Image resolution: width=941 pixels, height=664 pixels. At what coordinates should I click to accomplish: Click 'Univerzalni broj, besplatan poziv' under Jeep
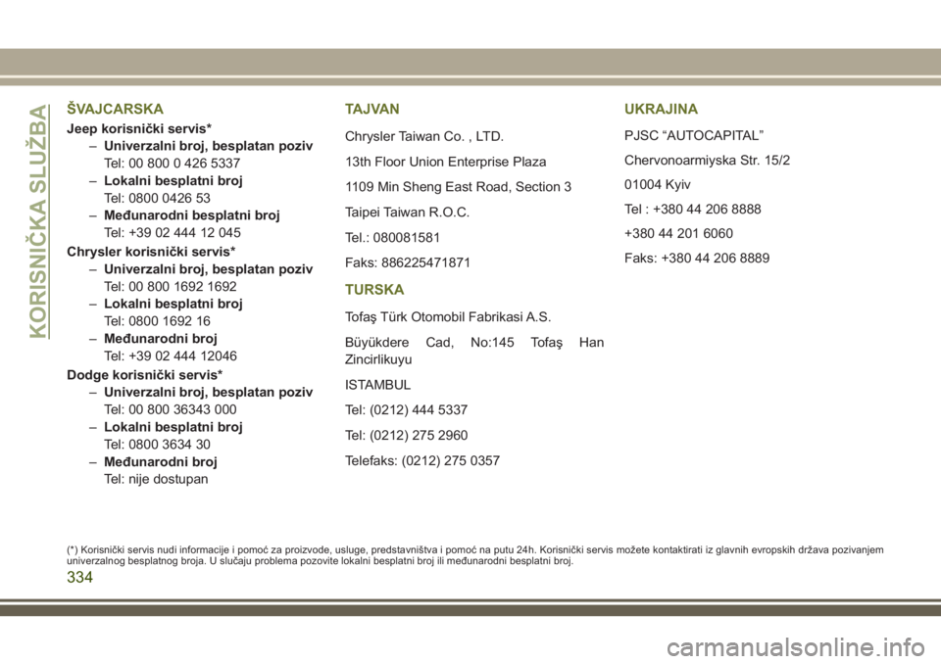pos(208,146)
